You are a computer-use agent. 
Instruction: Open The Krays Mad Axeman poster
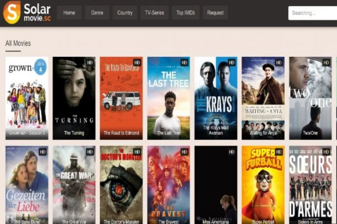point(216,98)
